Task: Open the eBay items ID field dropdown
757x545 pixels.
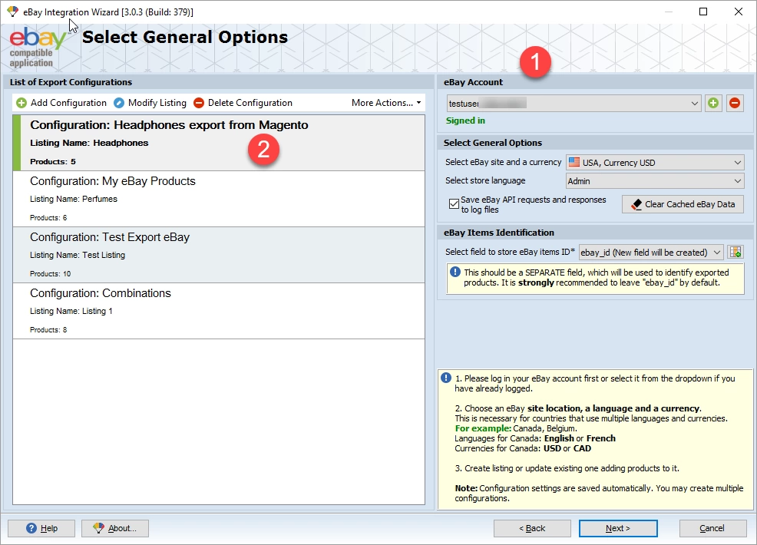Action: coord(651,252)
